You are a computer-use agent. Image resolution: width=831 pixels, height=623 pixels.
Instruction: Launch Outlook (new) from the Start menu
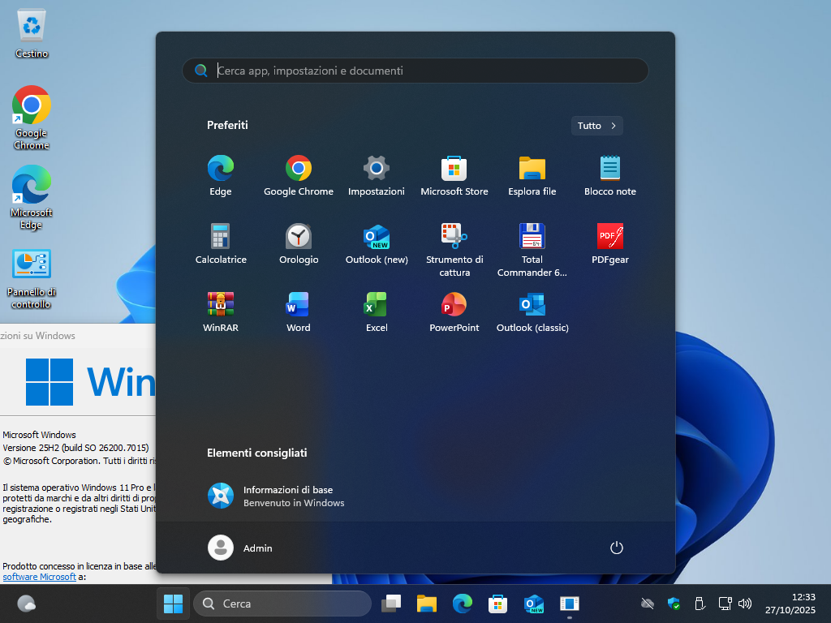tap(377, 244)
